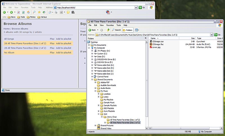This screenshot has height=136, width=225.
Task: Expand the Lossless folder tree node
Action: coord(98,94)
